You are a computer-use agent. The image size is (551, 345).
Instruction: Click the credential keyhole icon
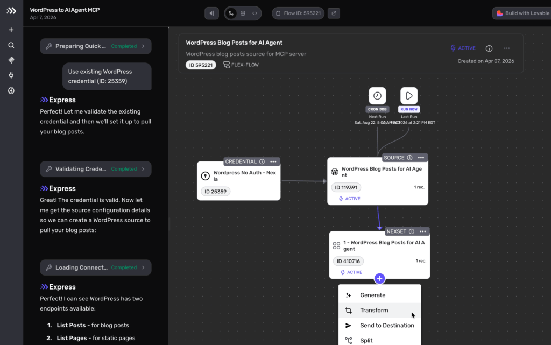tap(205, 175)
